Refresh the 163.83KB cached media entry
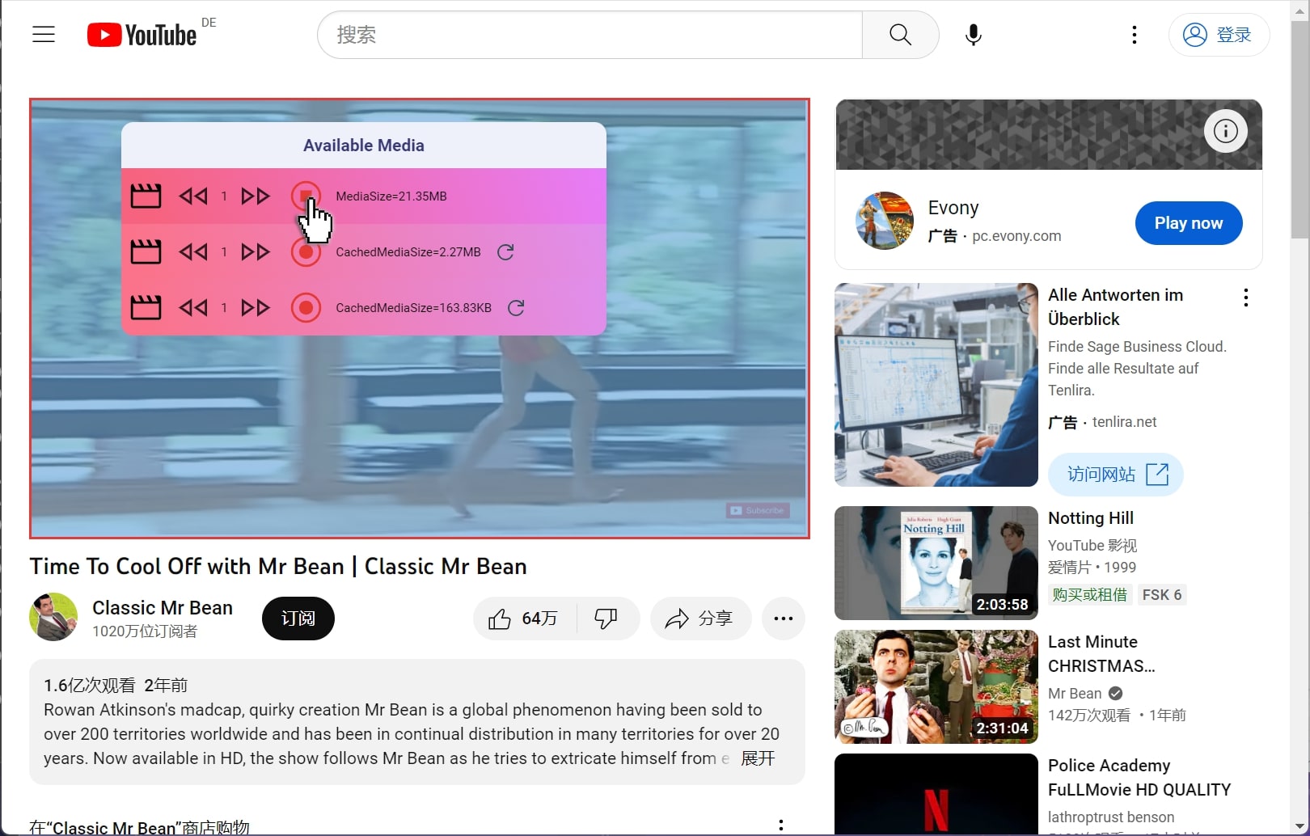Screen dimensions: 1310x836 pyautogui.click(x=517, y=307)
